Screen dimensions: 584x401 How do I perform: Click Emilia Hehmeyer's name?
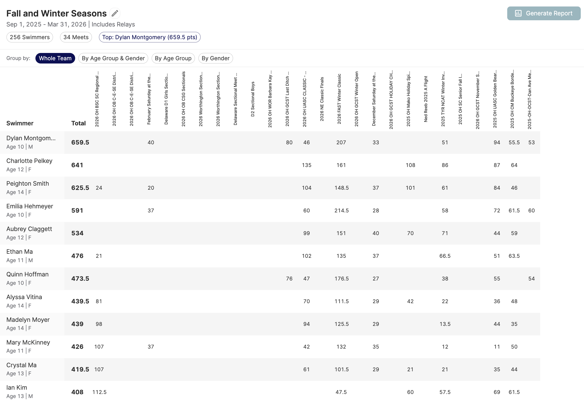tap(30, 206)
